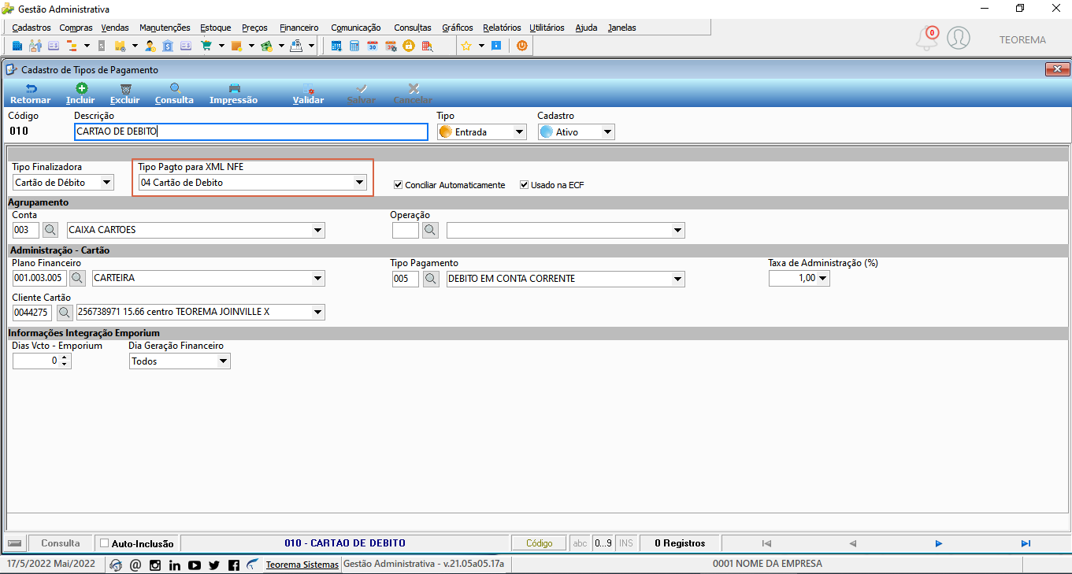This screenshot has height=574, width=1072.
Task: Click the LinkedIn icon in status bar
Action: pyautogui.click(x=175, y=565)
